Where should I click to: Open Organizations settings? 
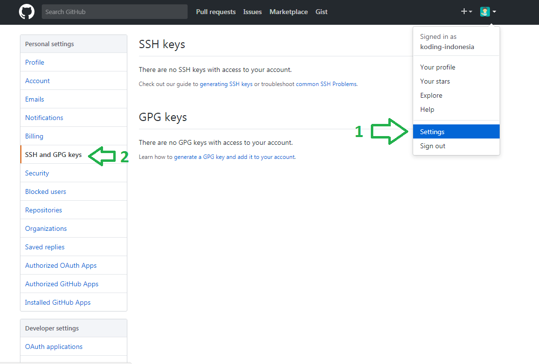pyautogui.click(x=73, y=228)
